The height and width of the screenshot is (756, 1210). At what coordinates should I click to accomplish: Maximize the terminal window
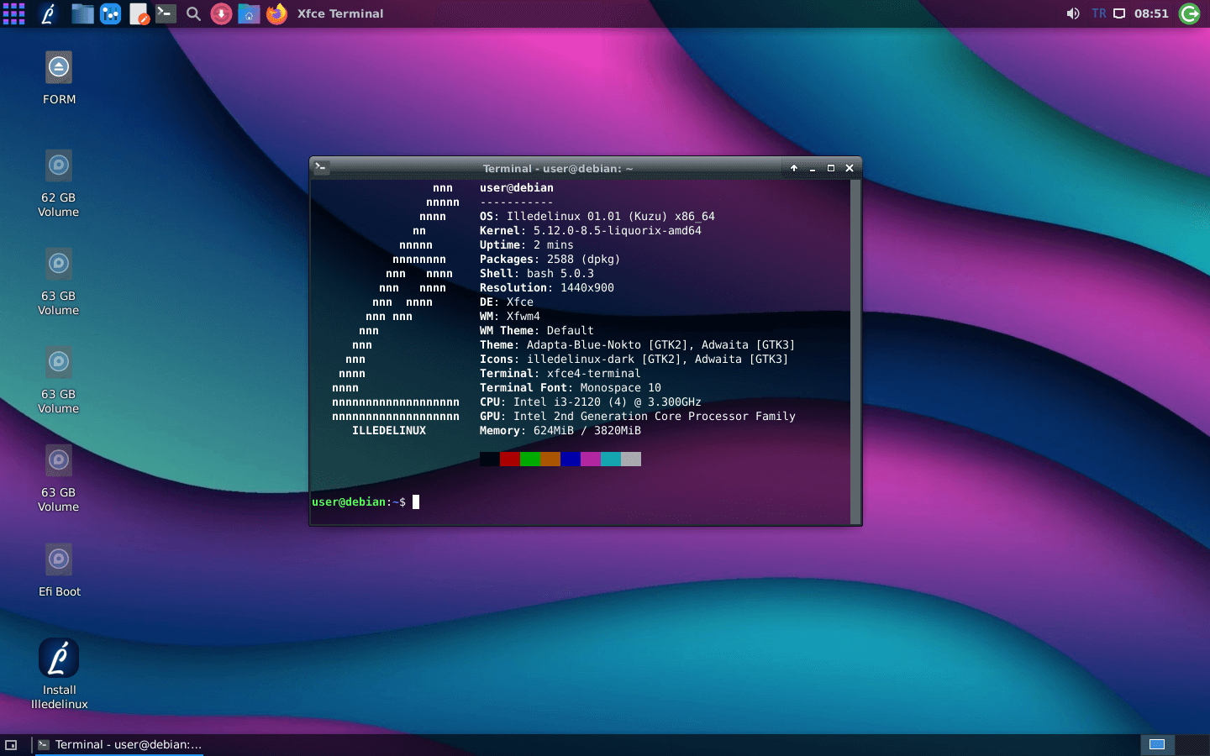(x=831, y=168)
